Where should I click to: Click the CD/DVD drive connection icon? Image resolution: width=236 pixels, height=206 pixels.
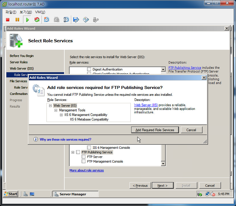pos(86,20)
